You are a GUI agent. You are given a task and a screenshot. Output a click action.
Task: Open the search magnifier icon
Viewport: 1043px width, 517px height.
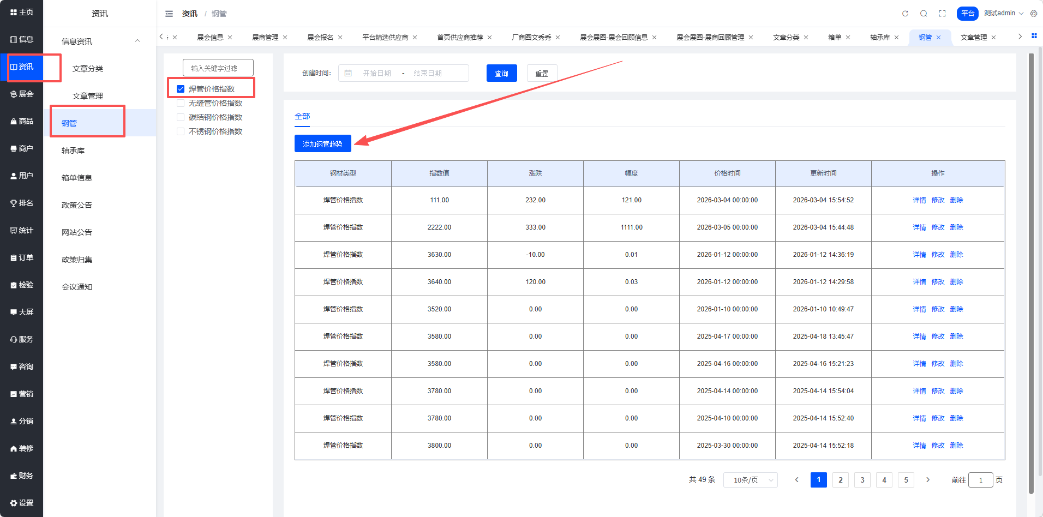(x=924, y=14)
